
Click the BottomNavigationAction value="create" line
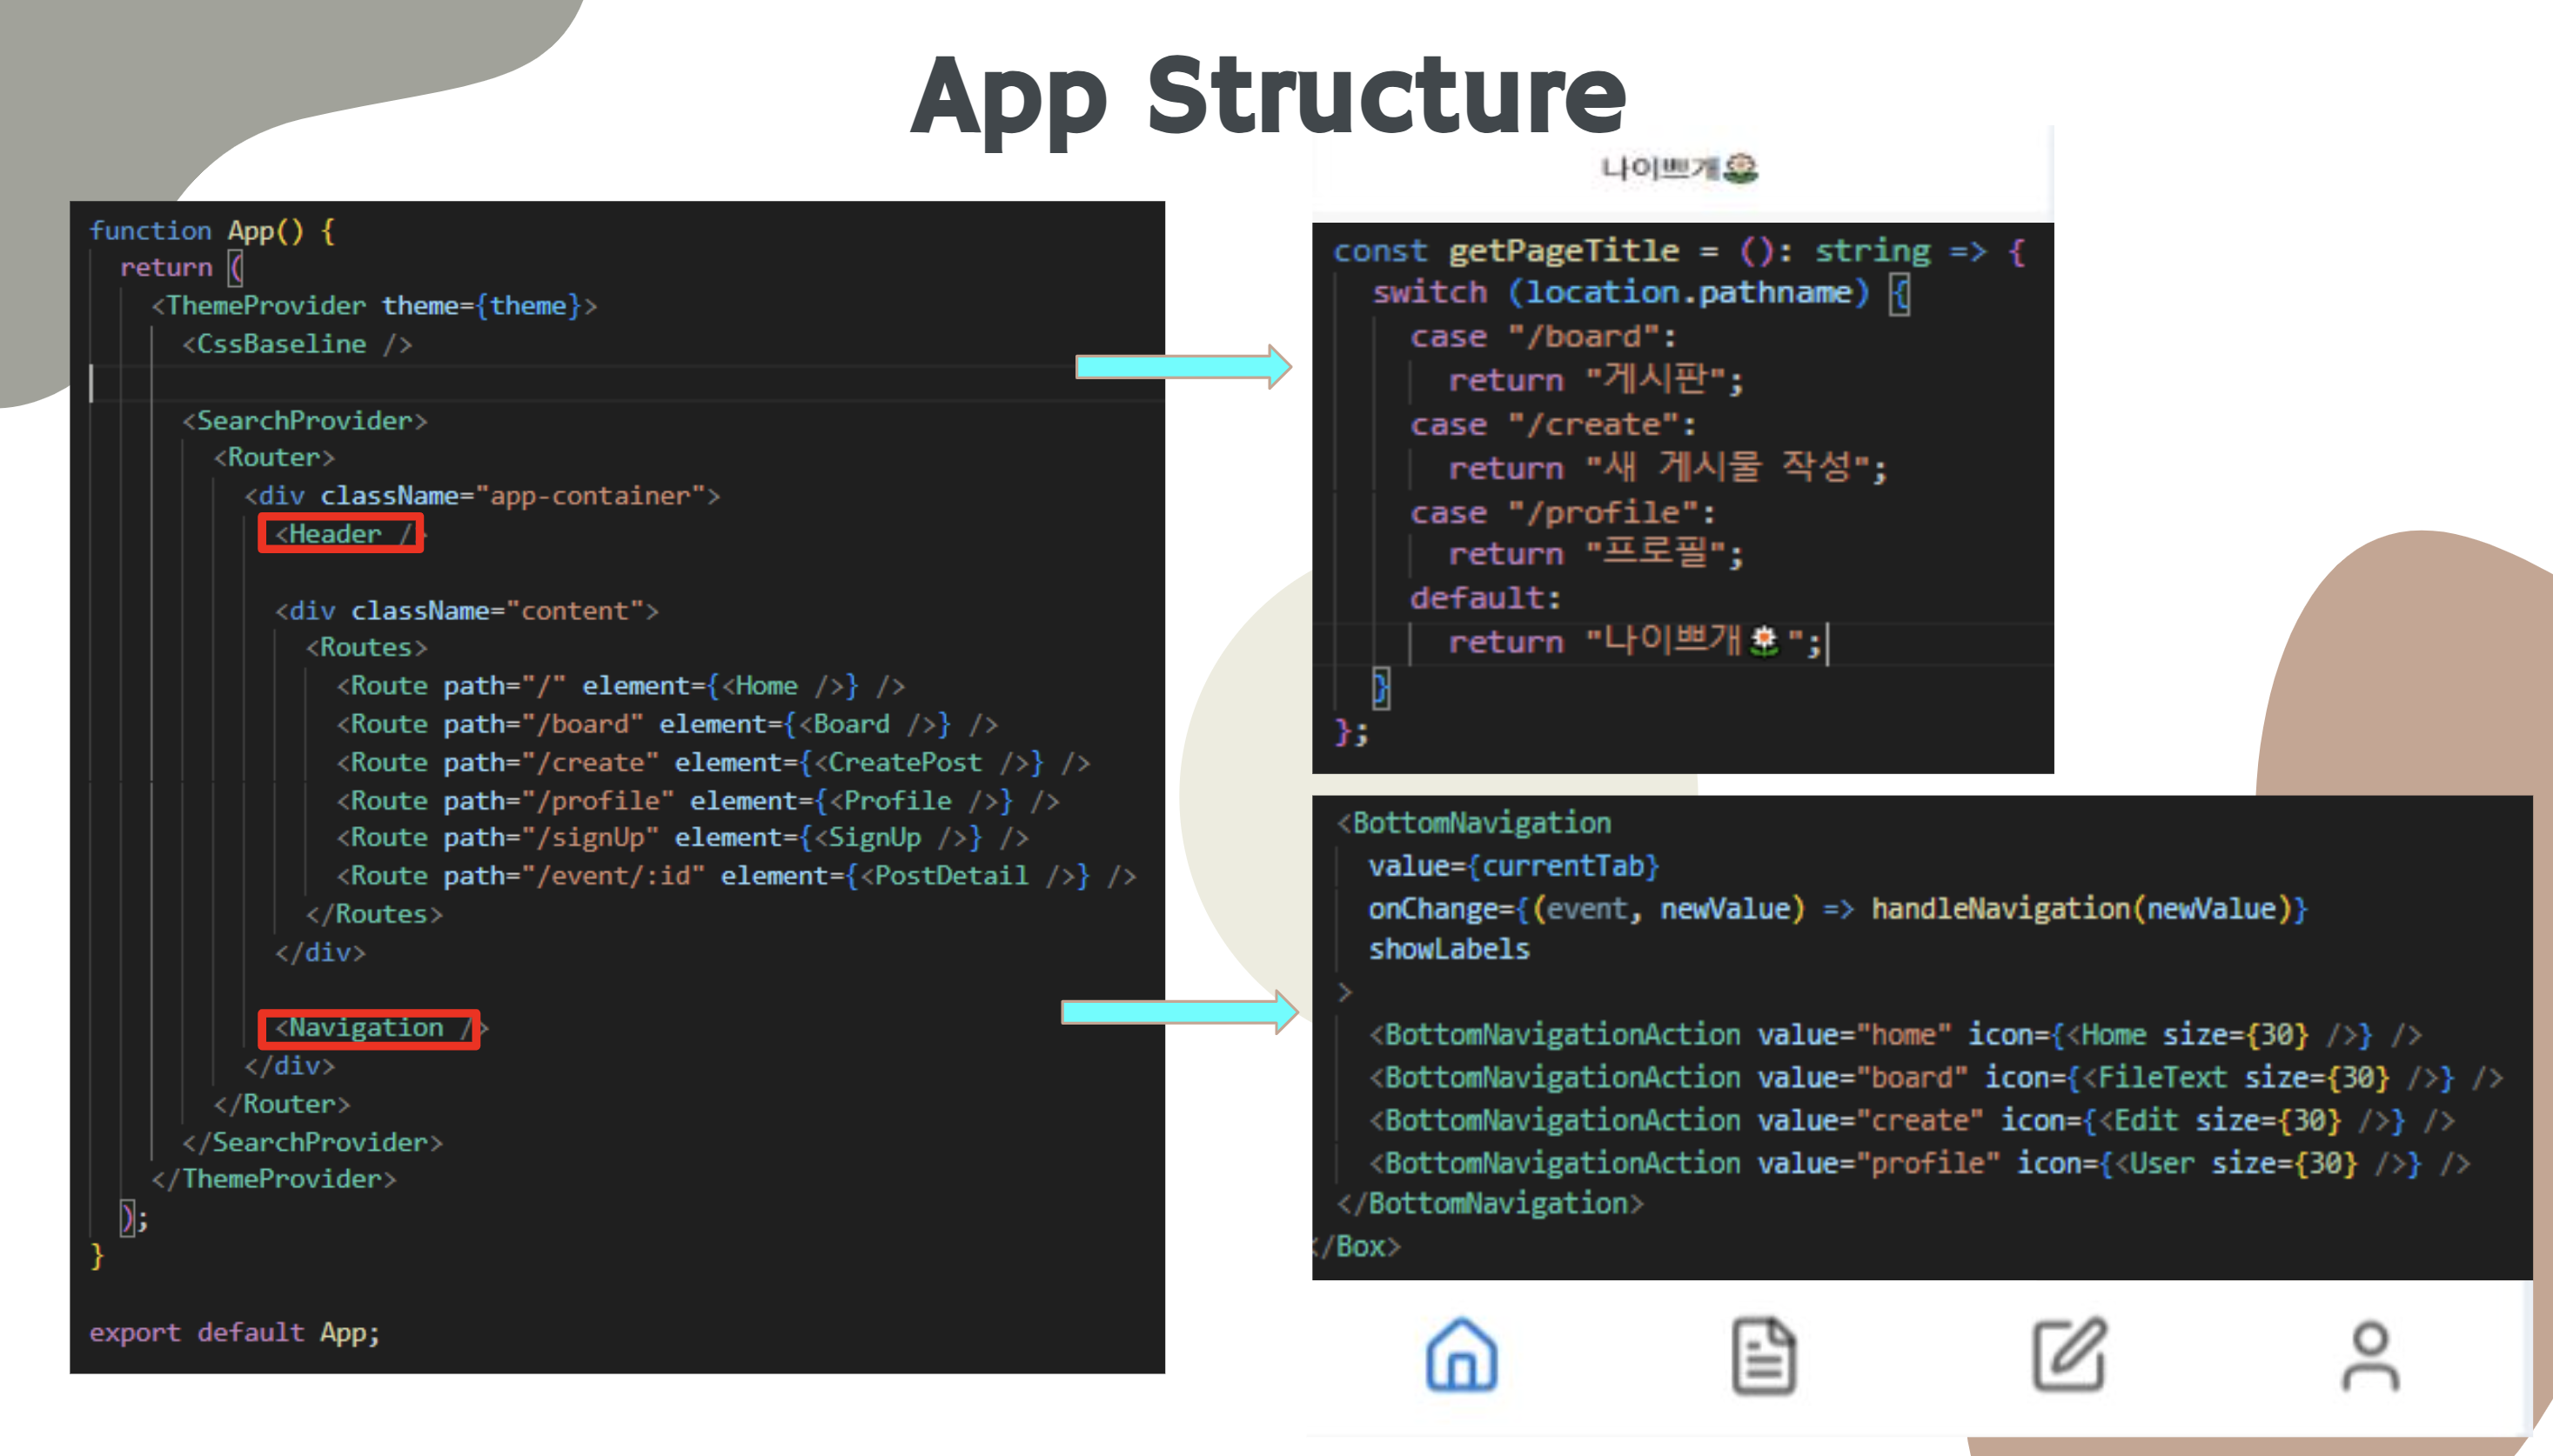tap(1911, 1120)
